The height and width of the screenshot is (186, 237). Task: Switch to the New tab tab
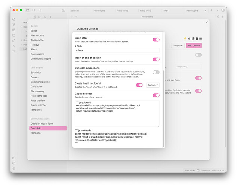click(74, 11)
